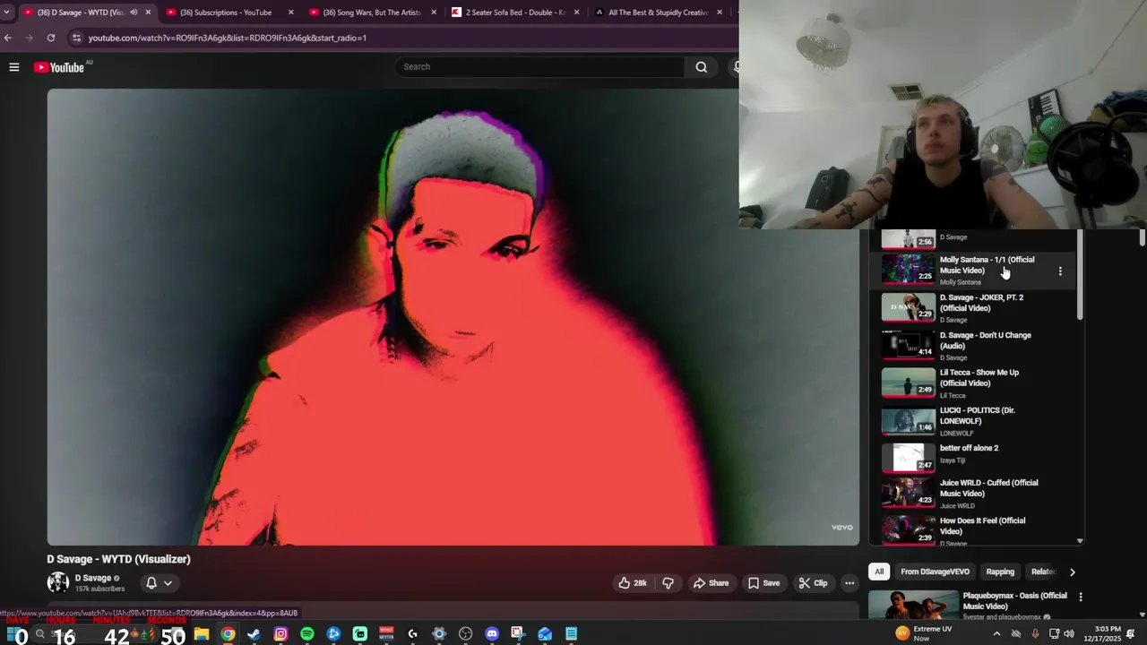Open the D Savage channel name link

tap(93, 579)
